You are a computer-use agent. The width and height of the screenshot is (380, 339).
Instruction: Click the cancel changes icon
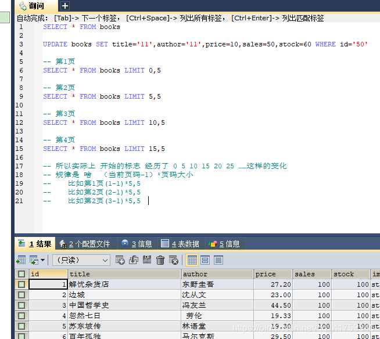click(x=174, y=260)
